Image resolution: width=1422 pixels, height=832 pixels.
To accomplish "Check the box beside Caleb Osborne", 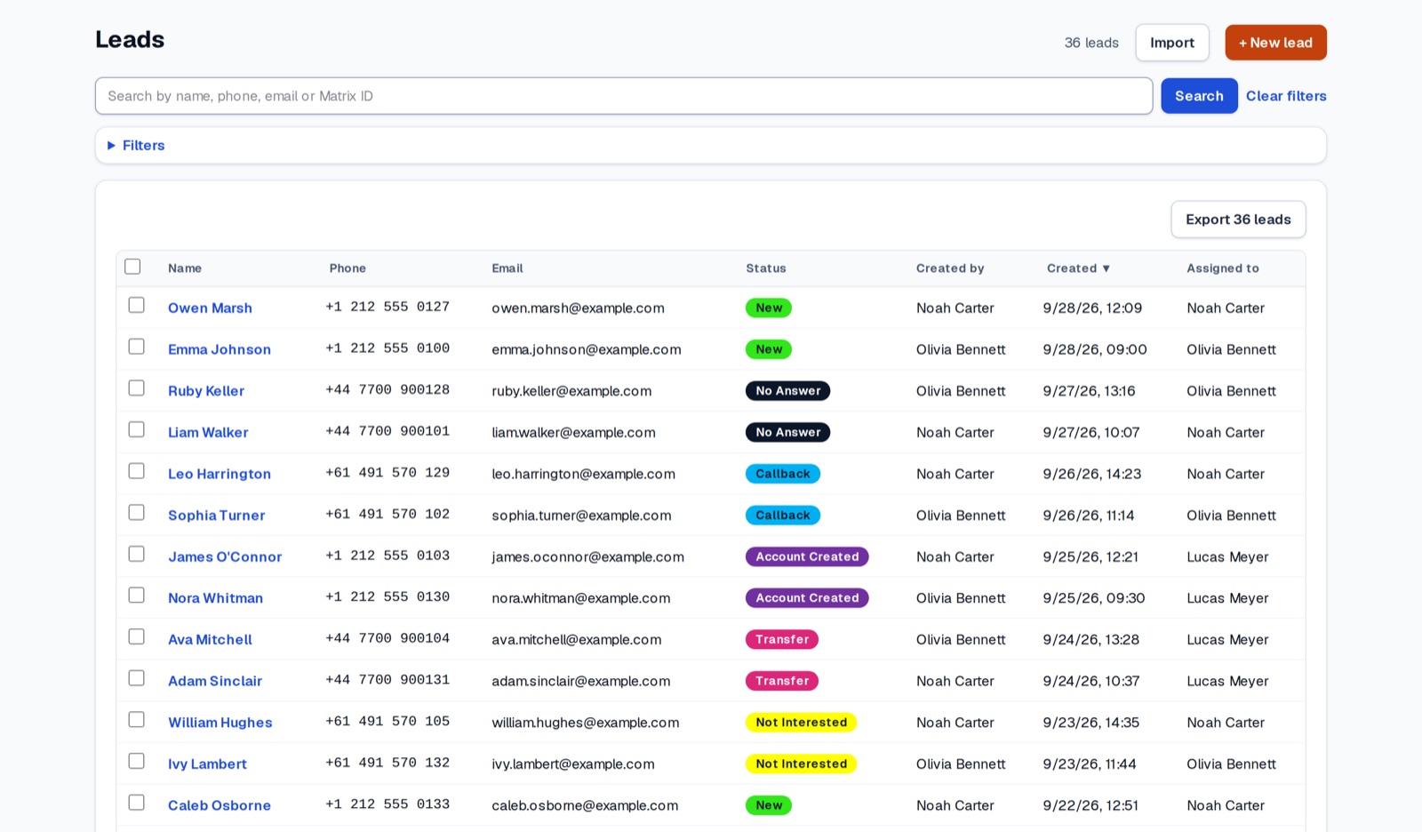I will pyautogui.click(x=136, y=803).
